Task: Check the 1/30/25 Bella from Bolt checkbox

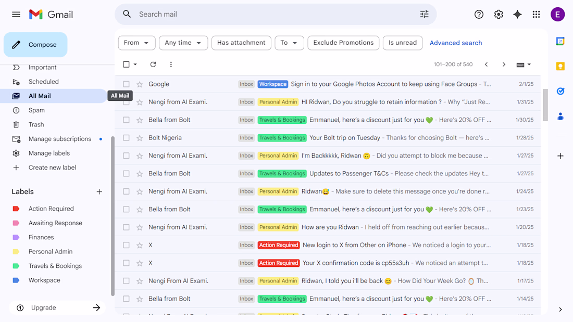Action: click(x=126, y=120)
